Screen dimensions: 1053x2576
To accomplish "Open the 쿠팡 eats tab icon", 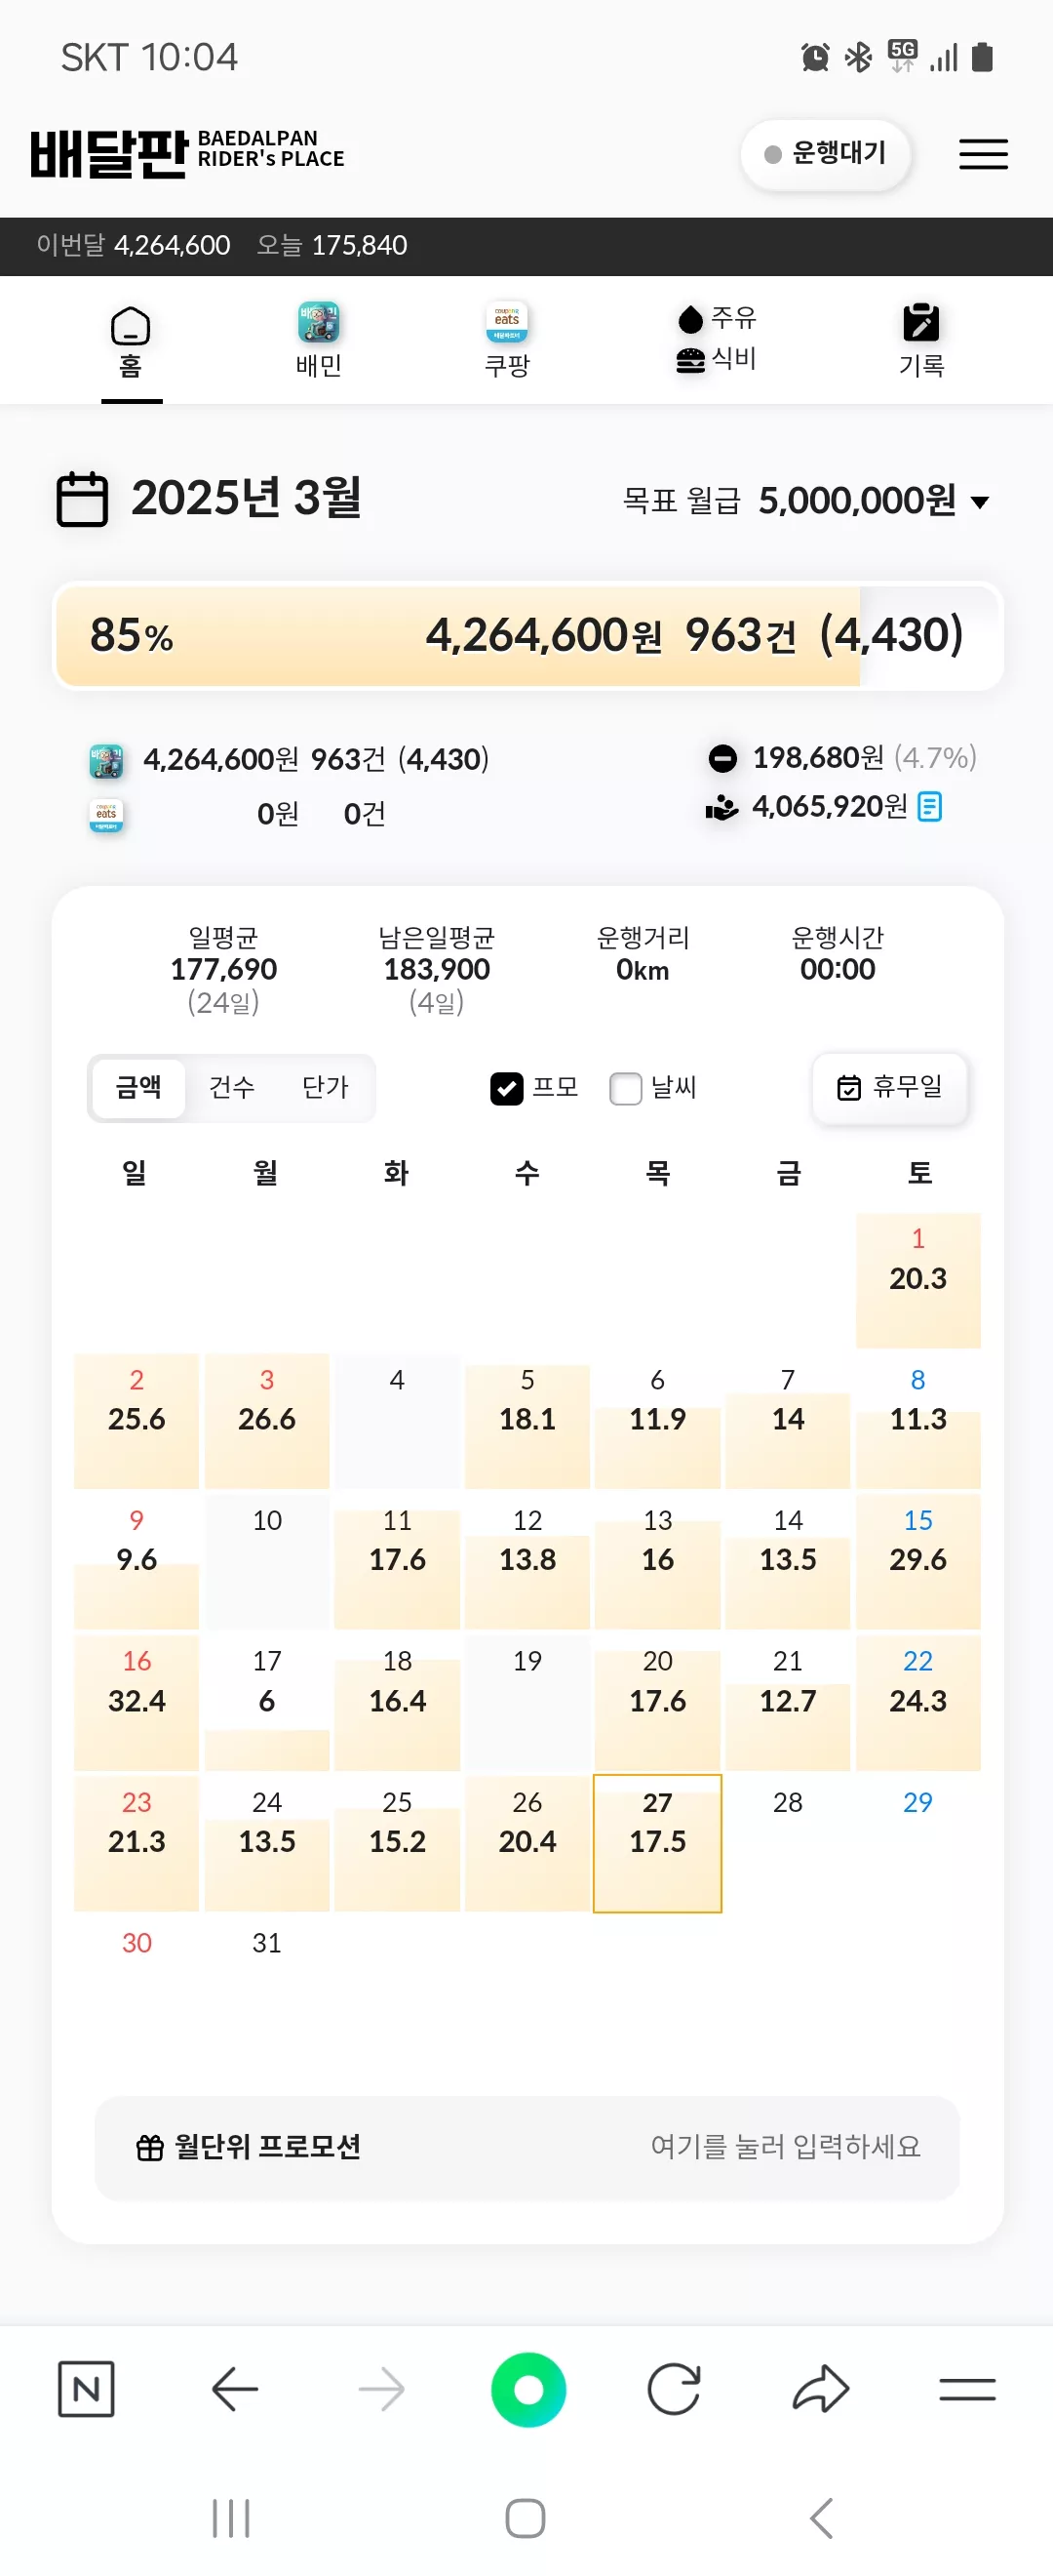I will click(x=507, y=323).
